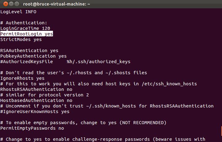
Task: Close the terminal window
Action: point(6,4)
